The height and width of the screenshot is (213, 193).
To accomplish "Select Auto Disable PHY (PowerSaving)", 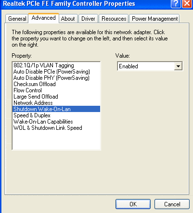I will pos(56,78).
